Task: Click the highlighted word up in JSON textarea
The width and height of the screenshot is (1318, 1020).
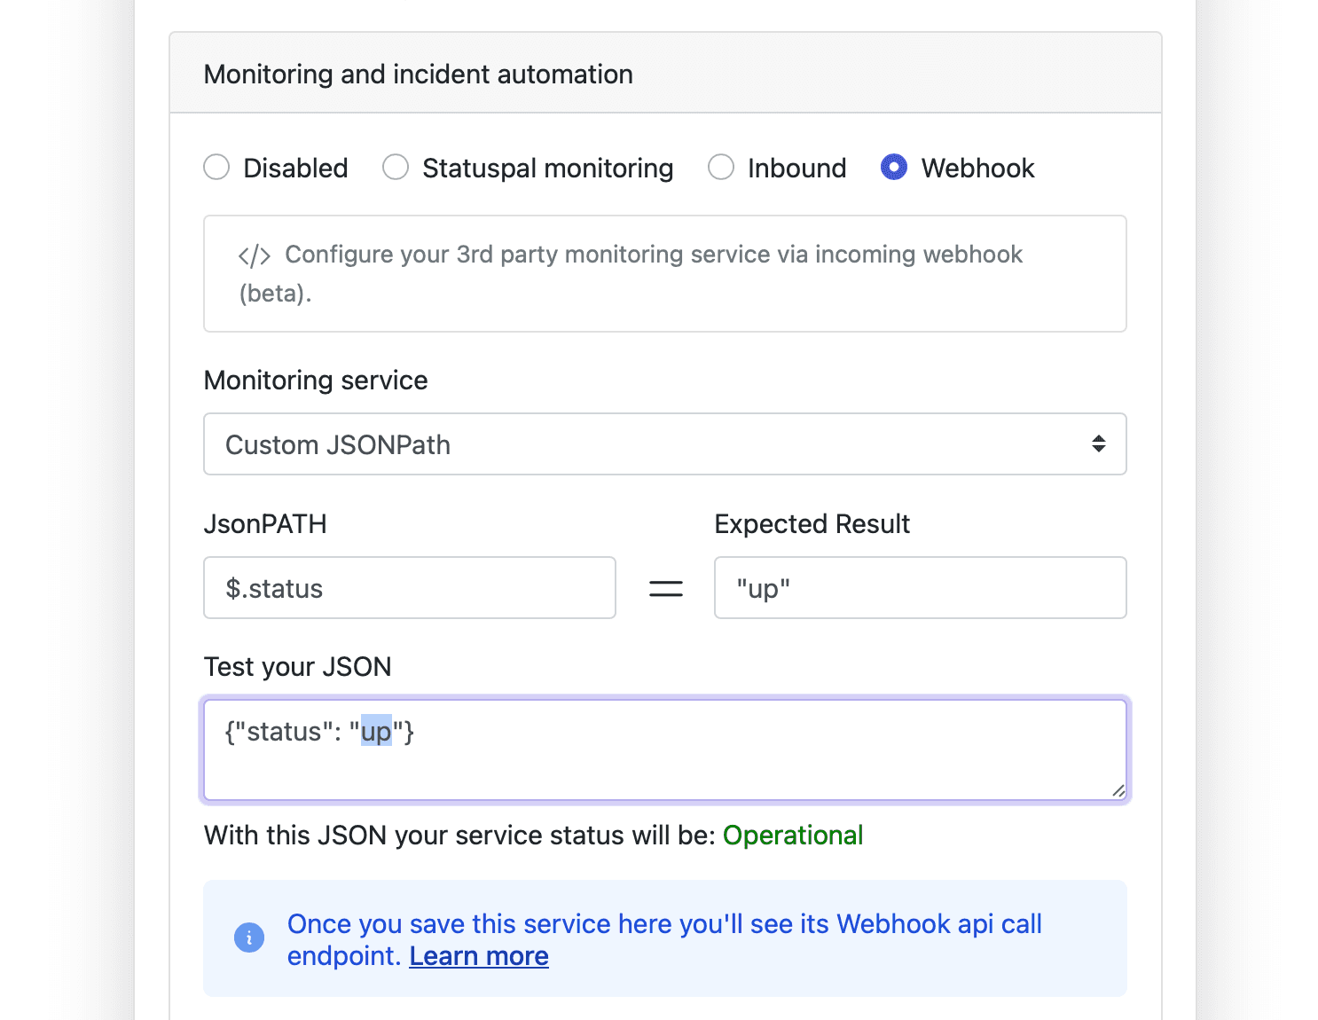Action: [376, 733]
